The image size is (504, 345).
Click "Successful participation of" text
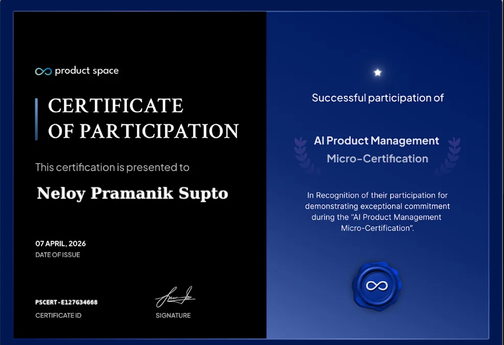point(378,98)
